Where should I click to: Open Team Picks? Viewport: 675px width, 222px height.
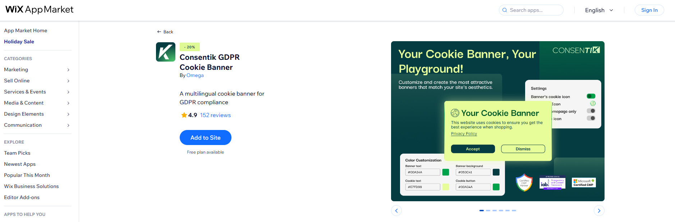[17, 153]
